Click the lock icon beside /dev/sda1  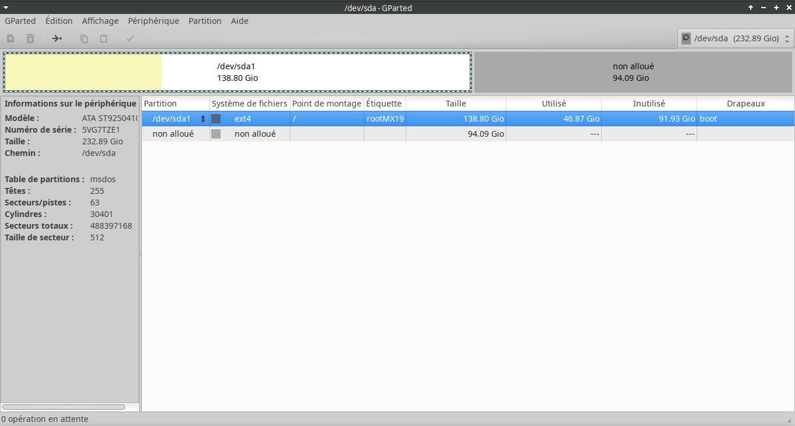203,119
